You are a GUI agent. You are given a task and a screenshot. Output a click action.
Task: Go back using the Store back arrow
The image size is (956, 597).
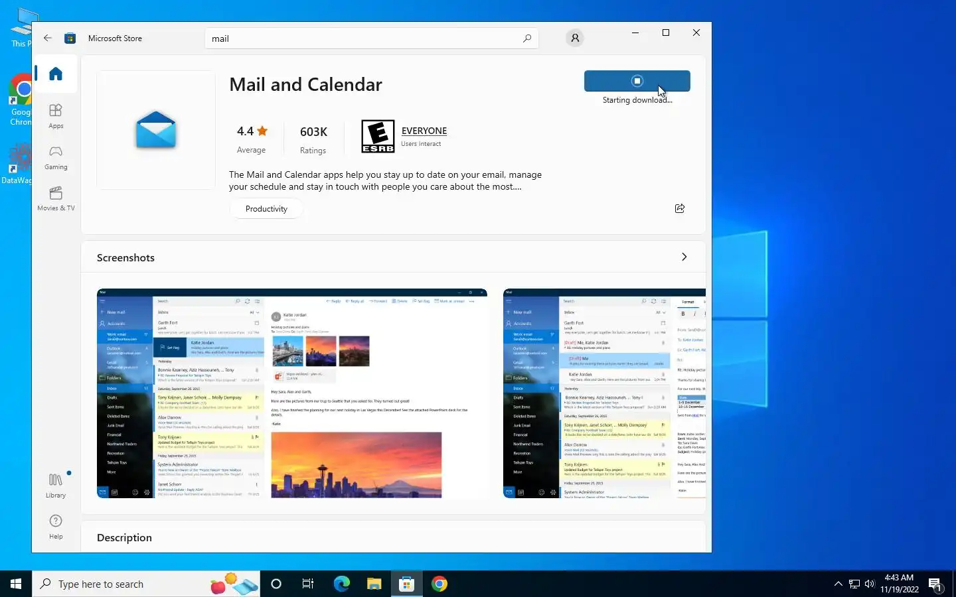(x=48, y=38)
